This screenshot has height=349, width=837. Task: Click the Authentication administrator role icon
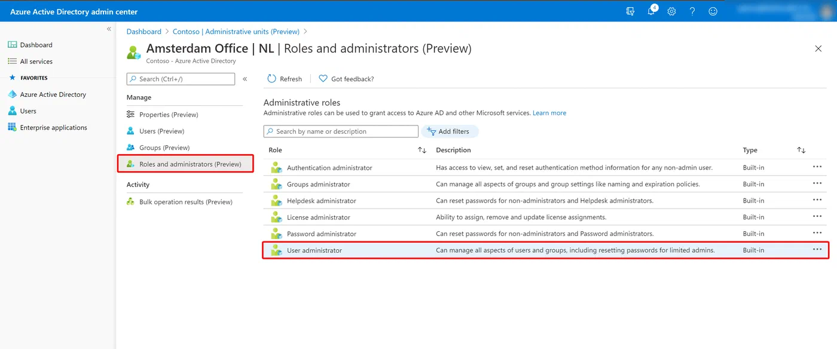[276, 168]
